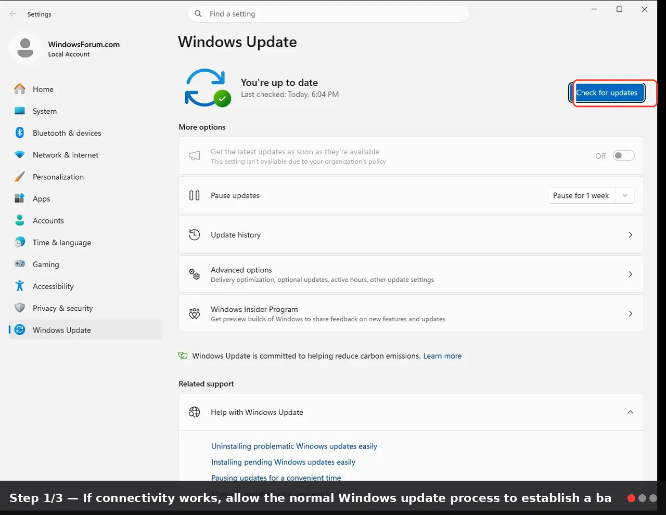The height and width of the screenshot is (515, 666).
Task: Click the user account avatar
Action: point(25,48)
